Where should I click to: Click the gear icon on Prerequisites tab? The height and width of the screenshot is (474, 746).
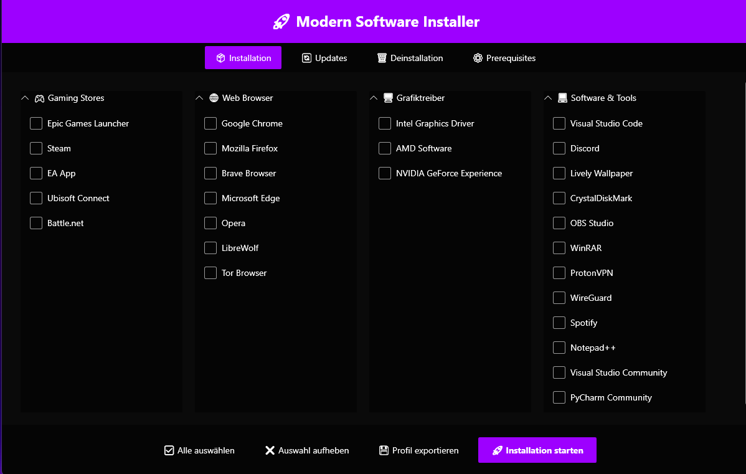click(478, 58)
